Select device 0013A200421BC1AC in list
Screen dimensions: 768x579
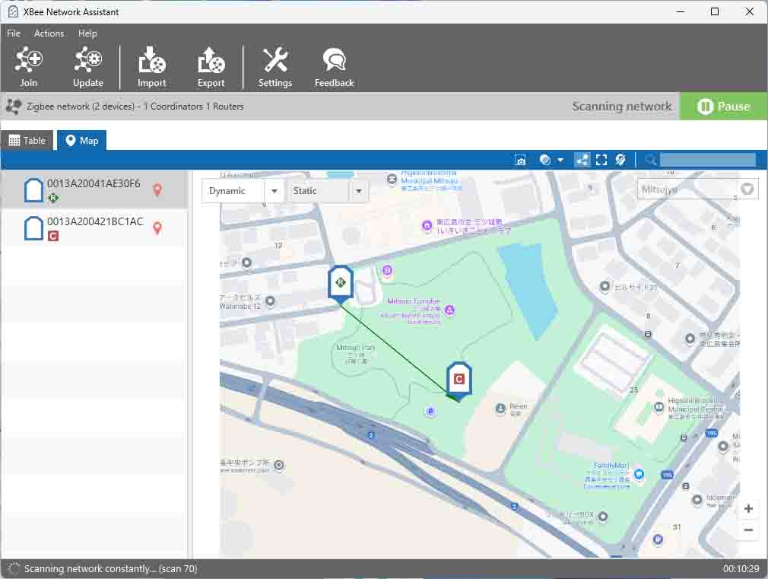(94, 228)
